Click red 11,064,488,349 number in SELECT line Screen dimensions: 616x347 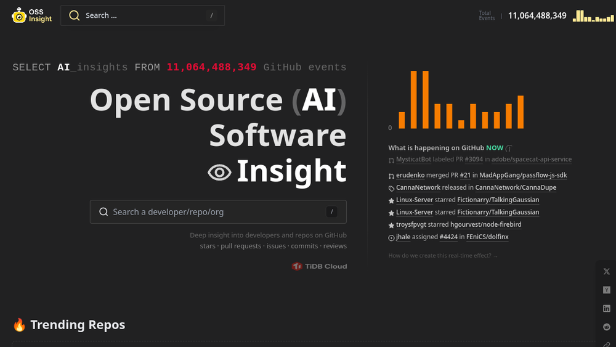coord(211,67)
